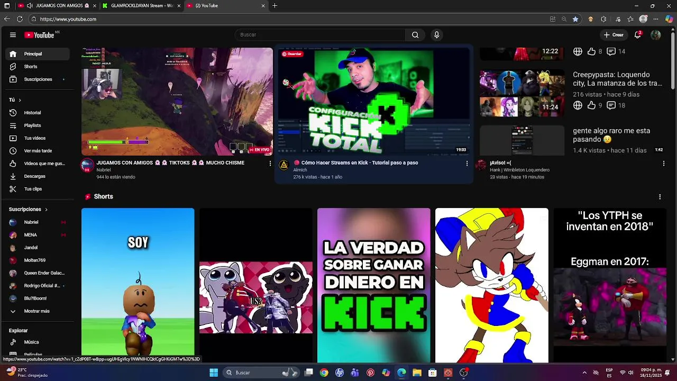The image size is (677, 381).
Task: Mute the JUGAMOS CON AMIGOS tab audio
Action: click(30, 6)
